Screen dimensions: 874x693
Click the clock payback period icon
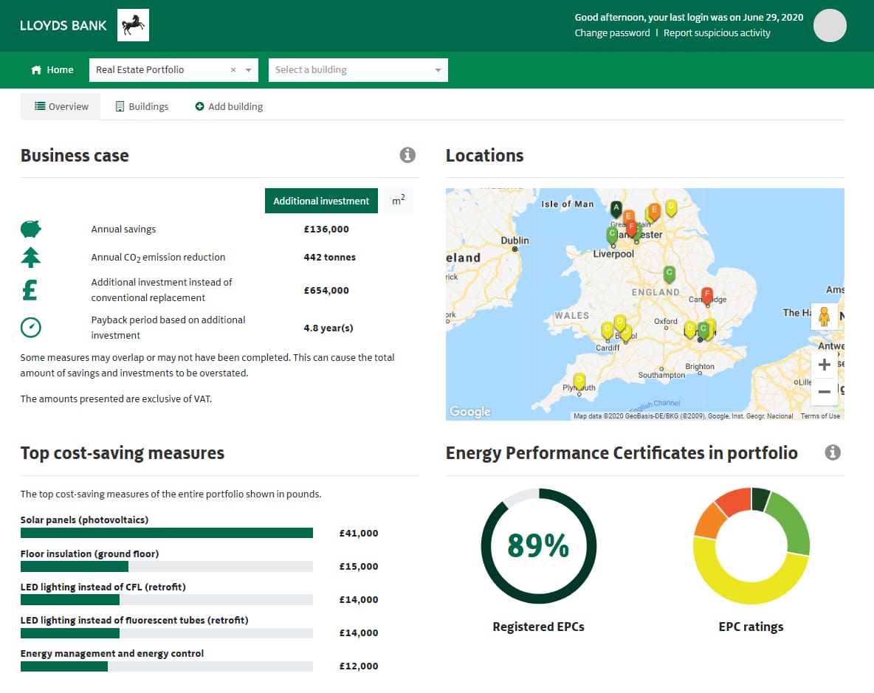(31, 327)
